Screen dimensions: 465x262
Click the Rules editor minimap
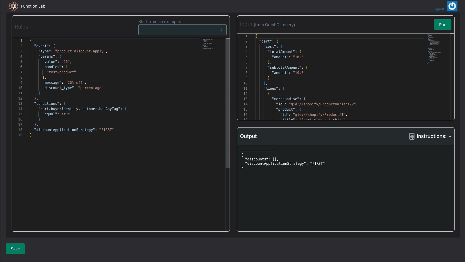tap(209, 44)
